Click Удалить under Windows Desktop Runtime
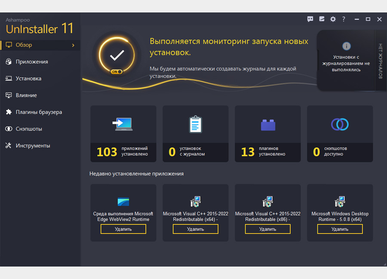 click(340, 229)
